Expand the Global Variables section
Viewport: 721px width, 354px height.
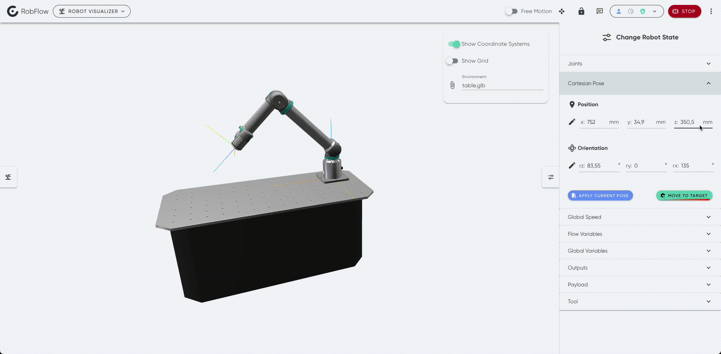[640, 251]
